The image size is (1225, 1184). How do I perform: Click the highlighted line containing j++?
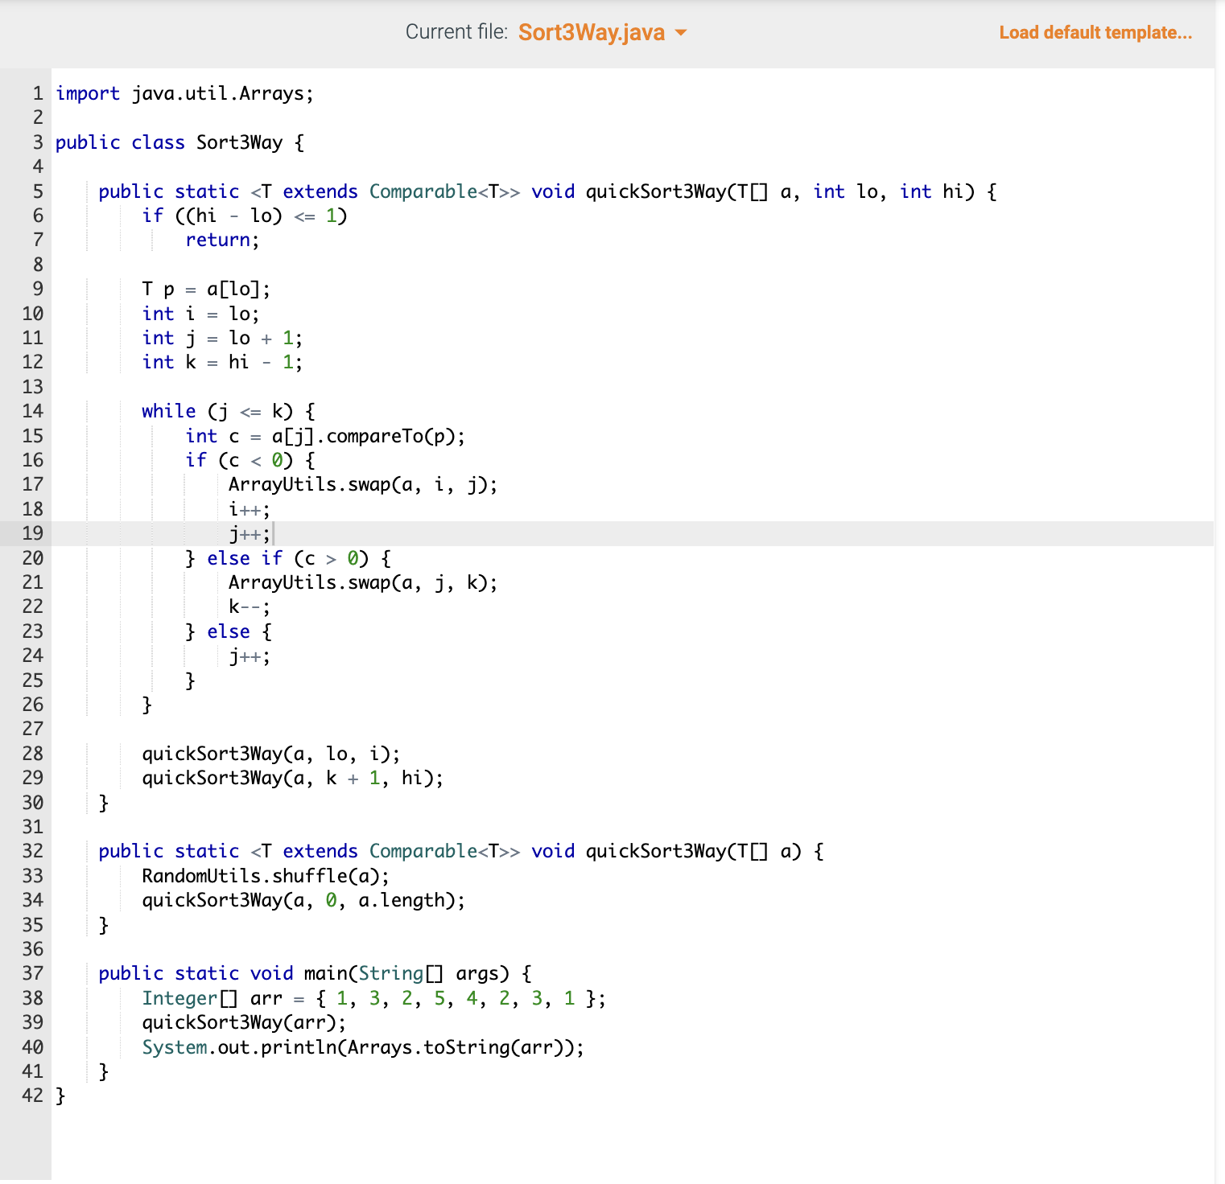[x=250, y=532]
